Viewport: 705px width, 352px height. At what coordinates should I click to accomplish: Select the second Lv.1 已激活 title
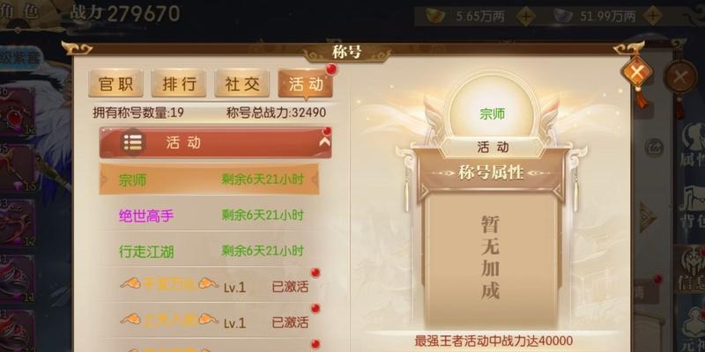click(x=210, y=320)
